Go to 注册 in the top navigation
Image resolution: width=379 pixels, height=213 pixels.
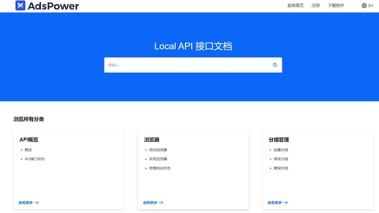pyautogui.click(x=316, y=5)
